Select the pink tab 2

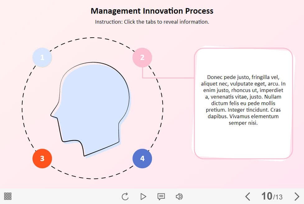pyautogui.click(x=142, y=58)
